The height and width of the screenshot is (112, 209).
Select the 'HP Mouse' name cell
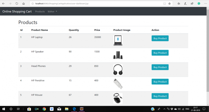37,95
